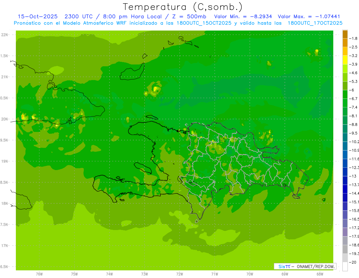
Task: Select yellow swatch between -3.2 and -3.9
Action: pos(345,60)
